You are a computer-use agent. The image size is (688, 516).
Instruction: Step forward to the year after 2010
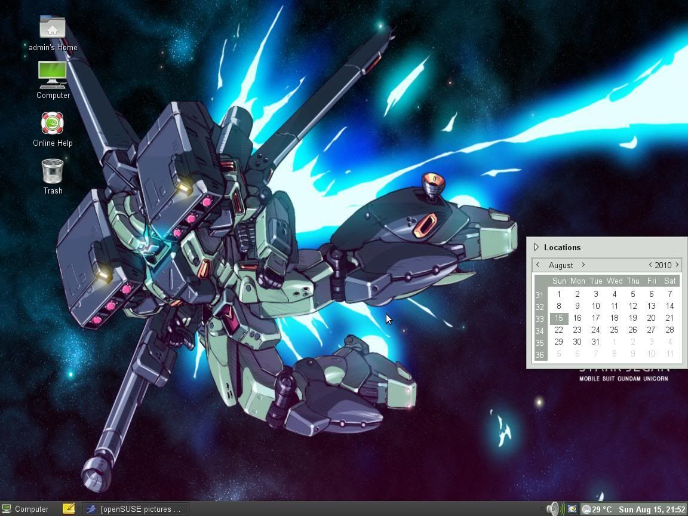677,265
